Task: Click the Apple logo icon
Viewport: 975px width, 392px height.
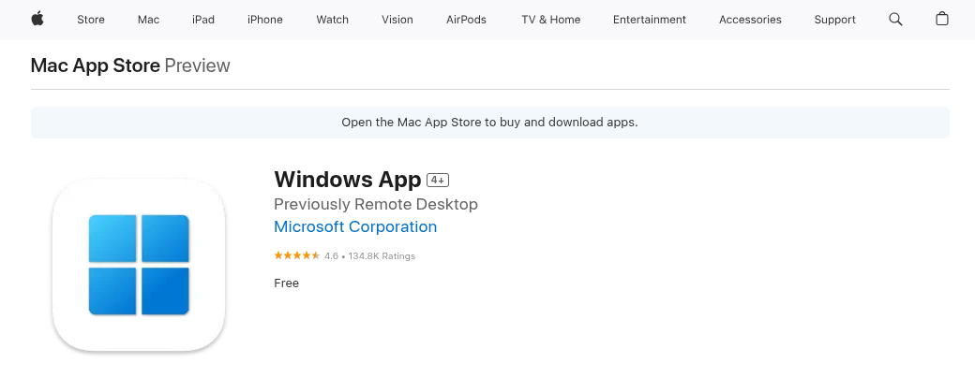Action: (37, 19)
